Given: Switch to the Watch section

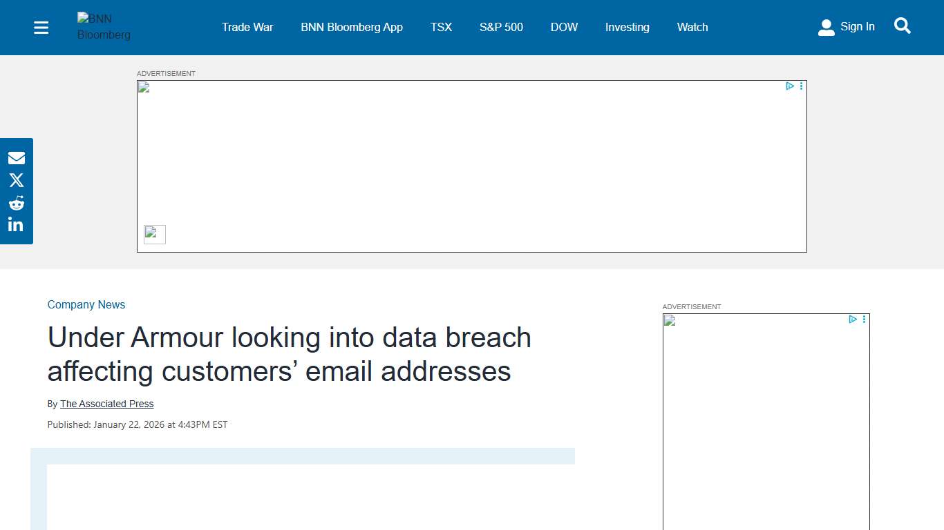Looking at the screenshot, I should pyautogui.click(x=692, y=27).
